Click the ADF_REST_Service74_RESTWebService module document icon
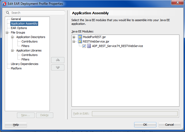 pyautogui.click(x=89, y=46)
